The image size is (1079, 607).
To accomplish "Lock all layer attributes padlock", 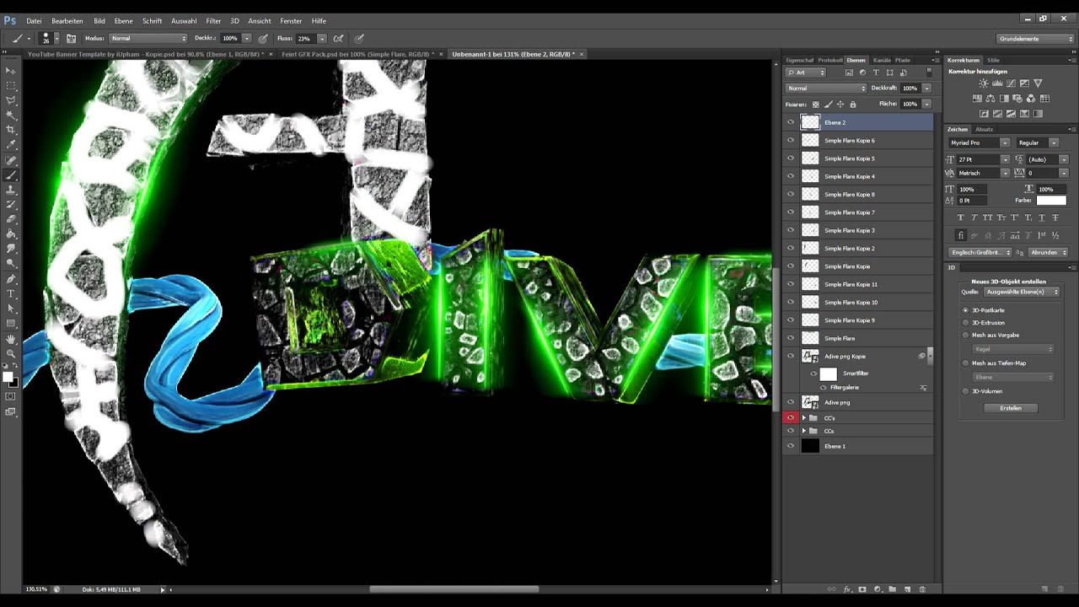I will click(852, 105).
